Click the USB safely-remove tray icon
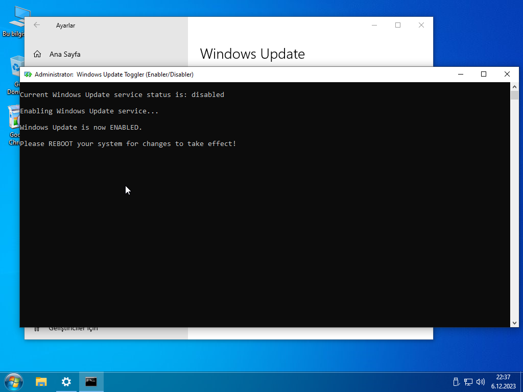Screen dimensions: 523x392 [x=456, y=382]
